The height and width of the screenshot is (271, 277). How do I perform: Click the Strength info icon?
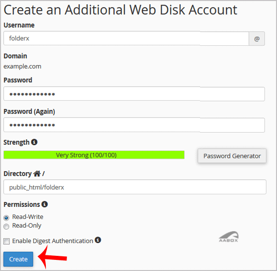click(x=34, y=142)
